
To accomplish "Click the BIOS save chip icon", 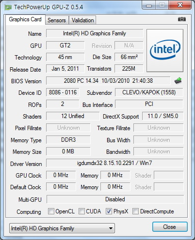I will tap(178, 81).
